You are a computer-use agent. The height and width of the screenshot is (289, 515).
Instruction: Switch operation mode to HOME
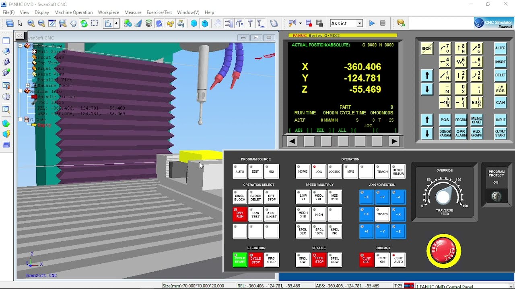[x=303, y=171]
